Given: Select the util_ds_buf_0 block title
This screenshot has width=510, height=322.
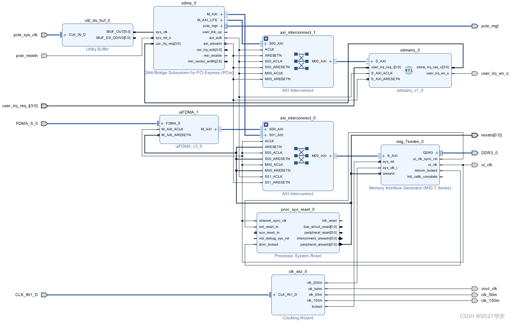Looking at the screenshot, I should pyautogui.click(x=97, y=20).
